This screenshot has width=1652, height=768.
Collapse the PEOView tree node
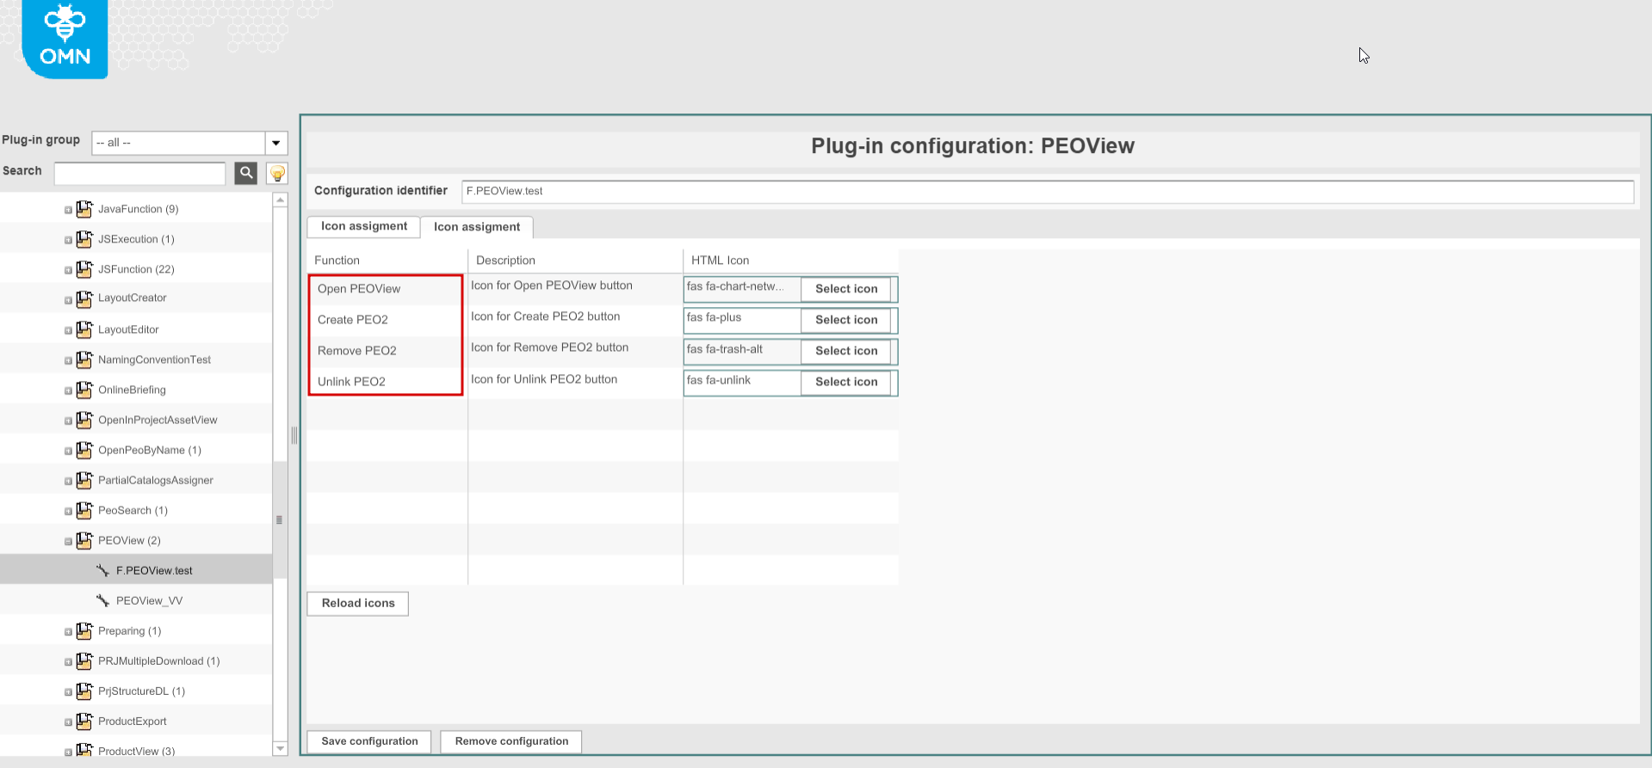click(x=69, y=541)
